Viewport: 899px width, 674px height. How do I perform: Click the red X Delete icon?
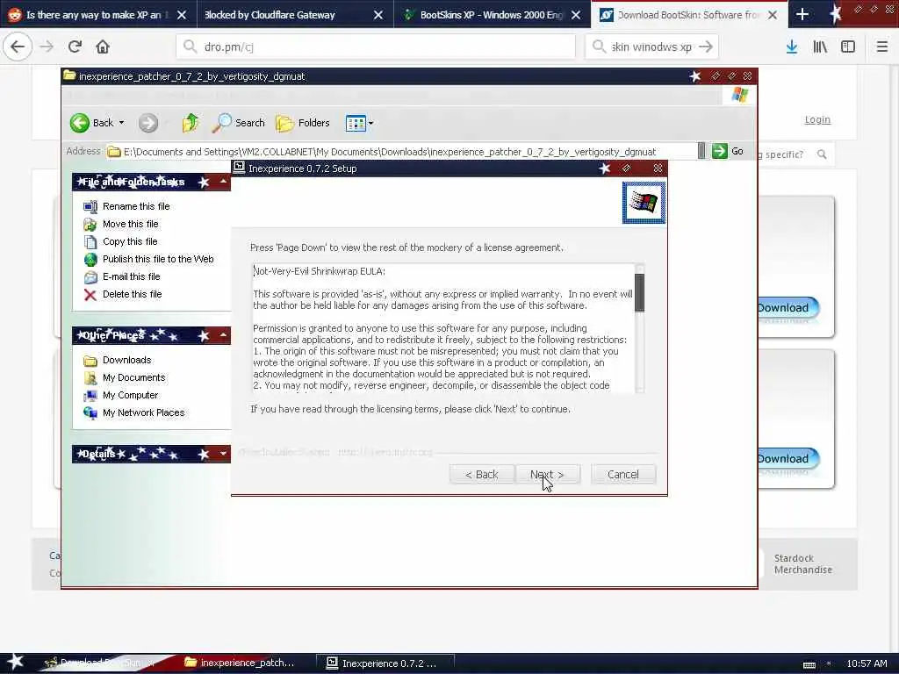click(90, 295)
